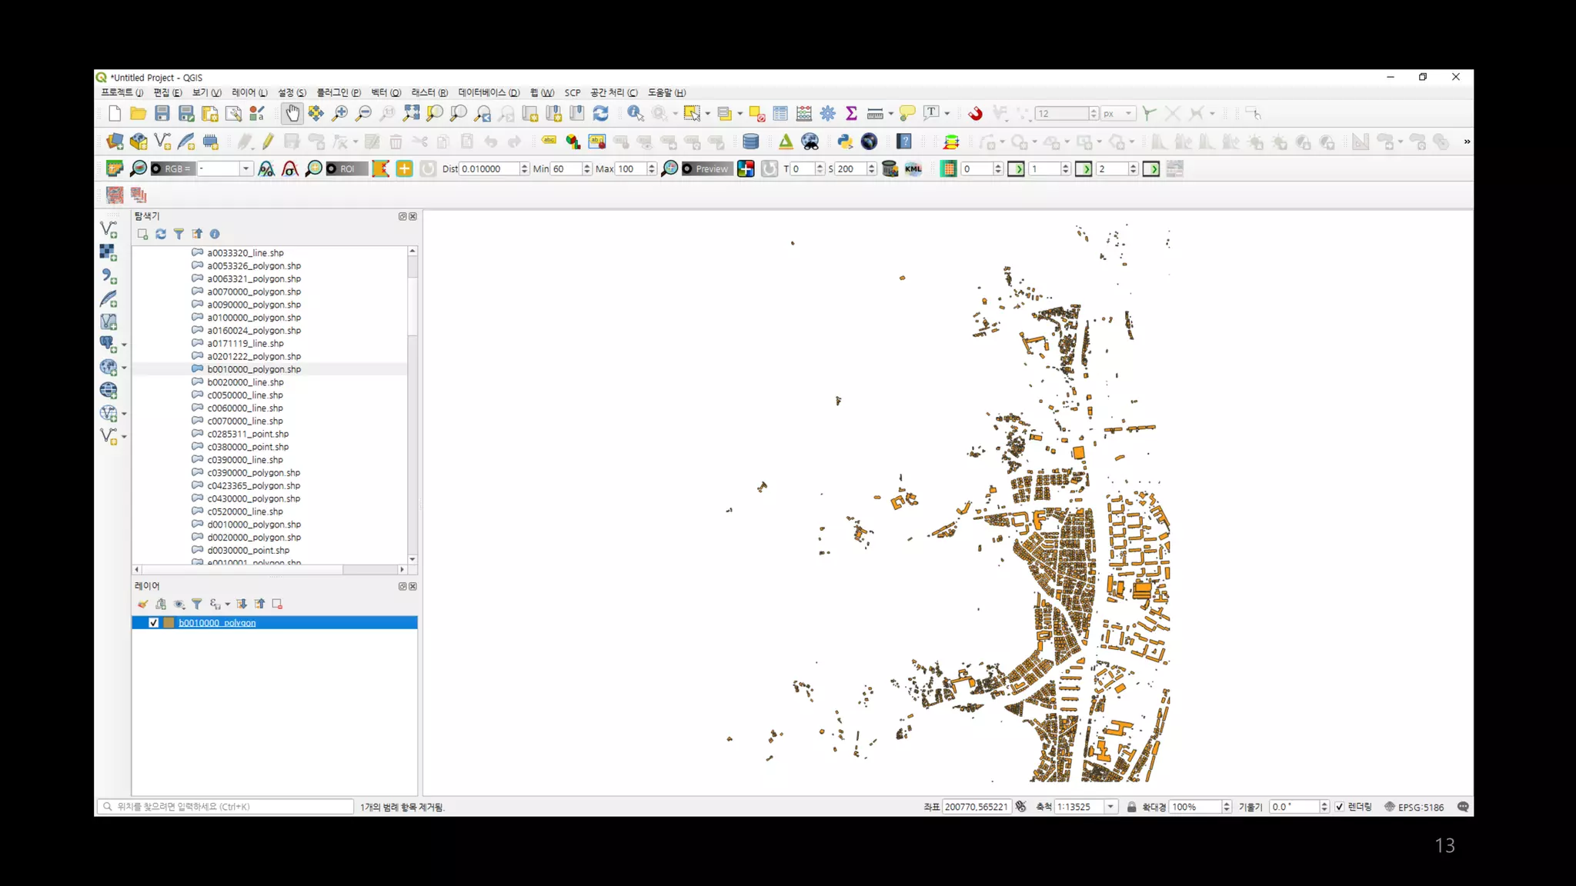
Task: Open the Python console icon
Action: click(845, 142)
